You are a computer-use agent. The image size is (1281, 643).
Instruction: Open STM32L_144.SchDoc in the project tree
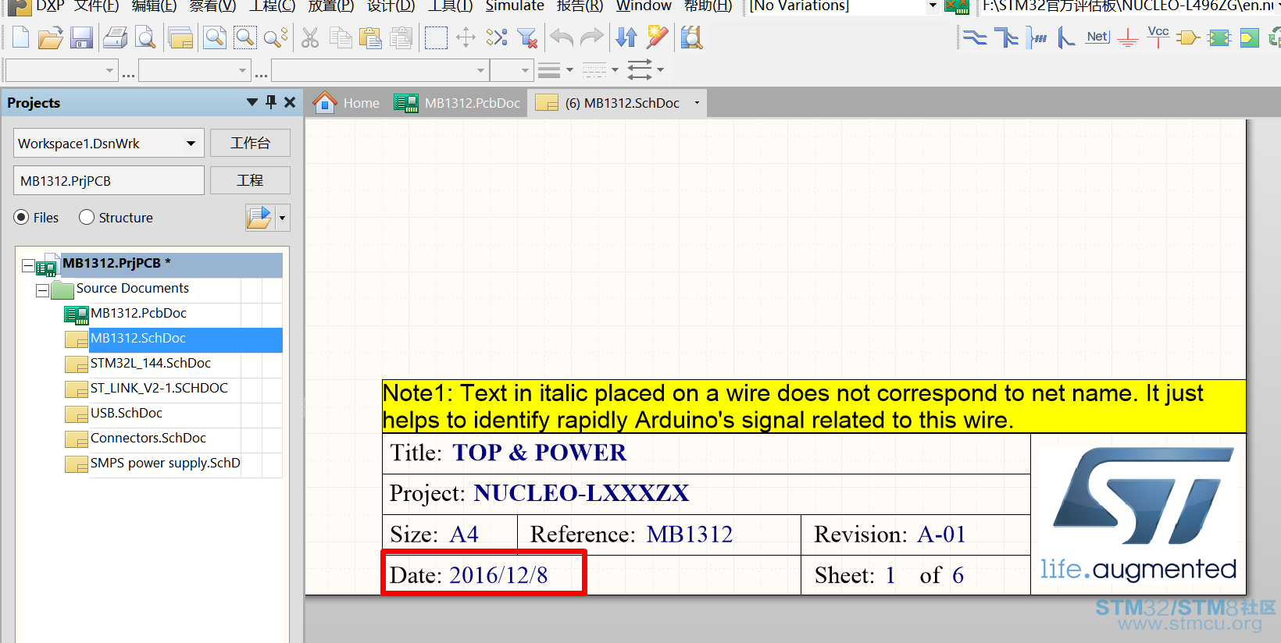[151, 363]
